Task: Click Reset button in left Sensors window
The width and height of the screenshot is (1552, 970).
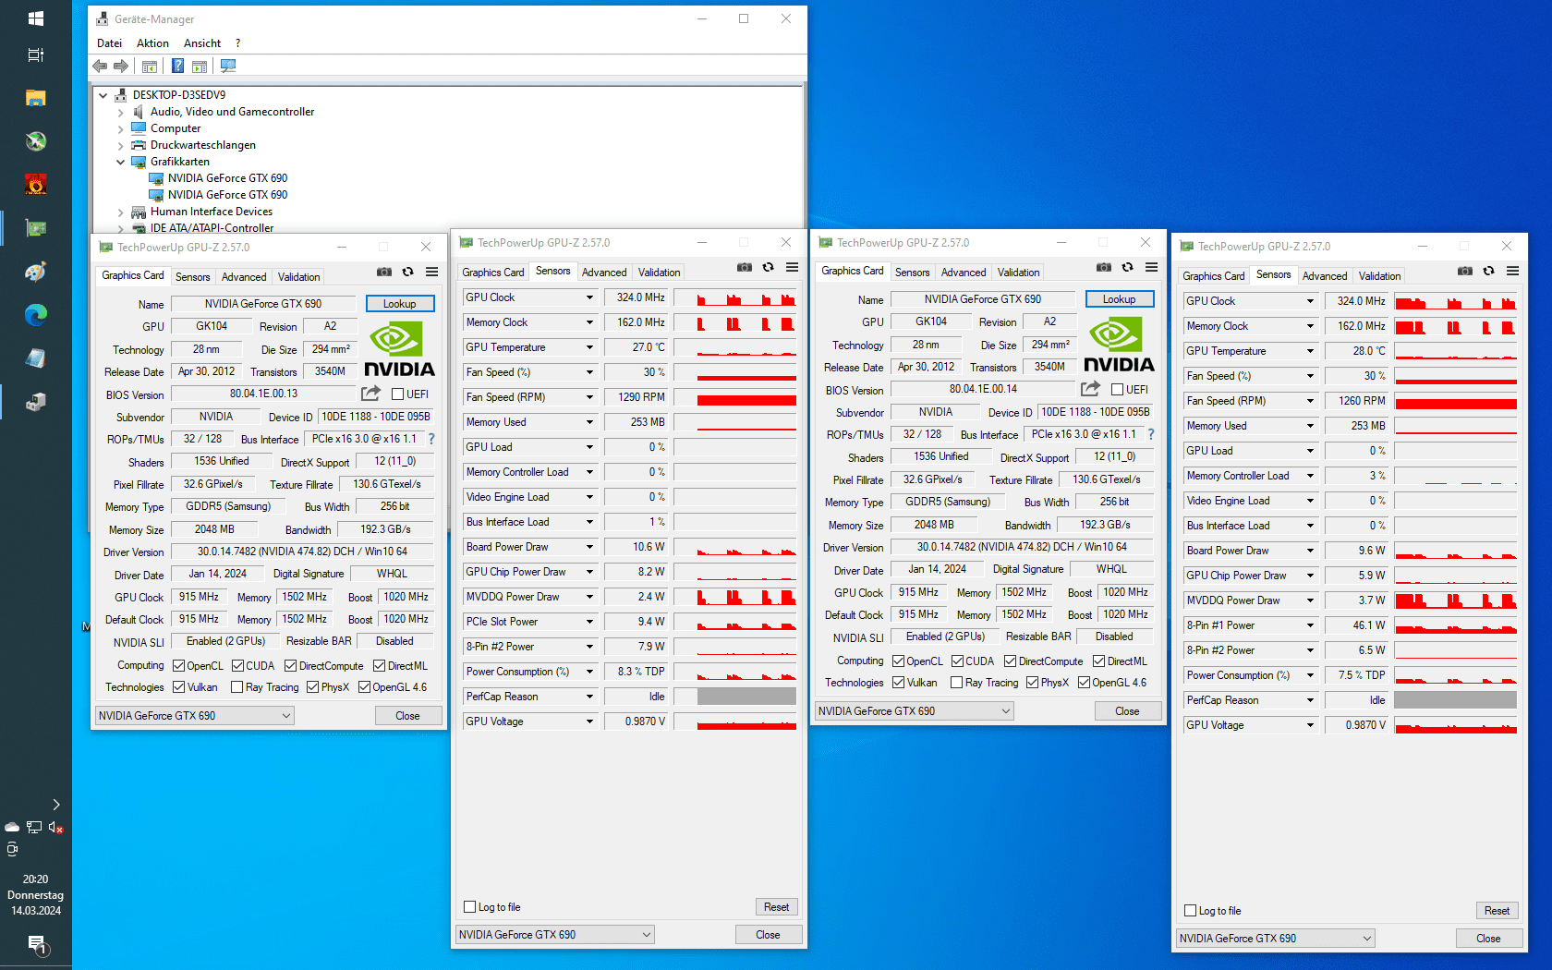Action: click(x=777, y=907)
